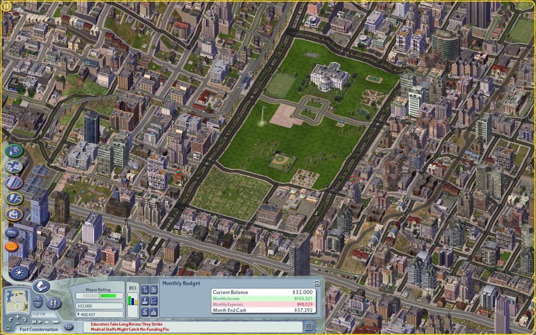The height and width of the screenshot is (335, 536).
Task: Open the Landscaping tools menu
Action: coord(14,150)
